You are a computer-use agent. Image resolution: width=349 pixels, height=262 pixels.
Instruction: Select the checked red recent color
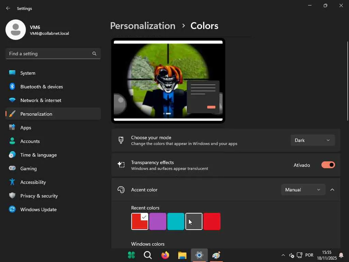point(139,221)
